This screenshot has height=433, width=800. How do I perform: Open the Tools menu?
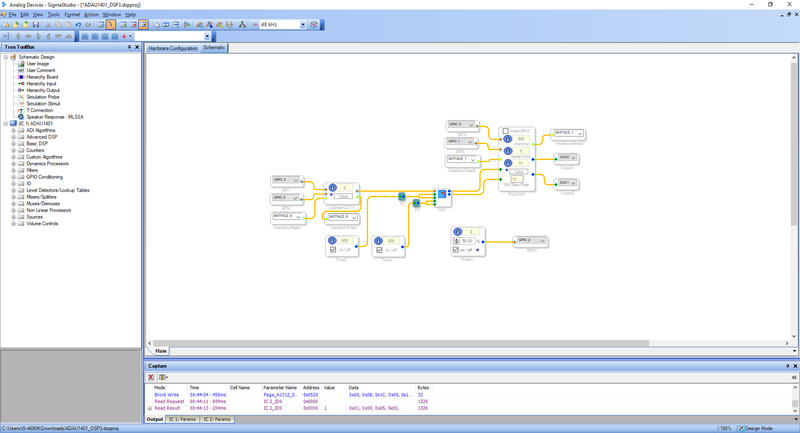pos(54,15)
